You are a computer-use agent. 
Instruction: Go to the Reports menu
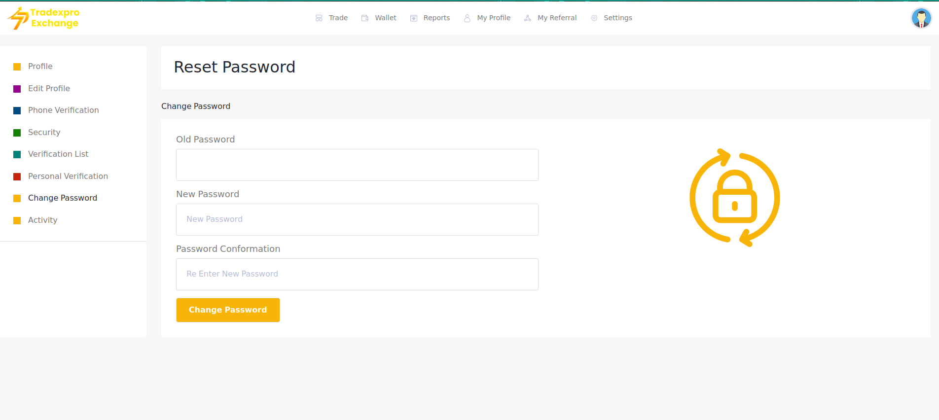[x=436, y=18]
